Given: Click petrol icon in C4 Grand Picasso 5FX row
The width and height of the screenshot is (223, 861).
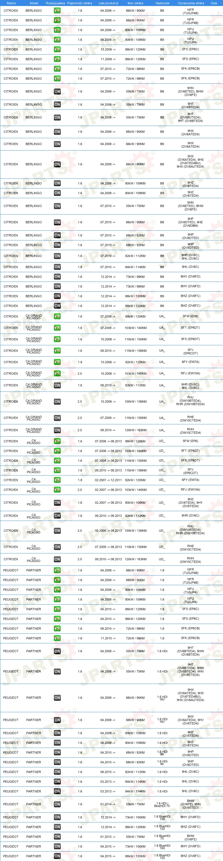Looking at the screenshot, I should point(57,339).
